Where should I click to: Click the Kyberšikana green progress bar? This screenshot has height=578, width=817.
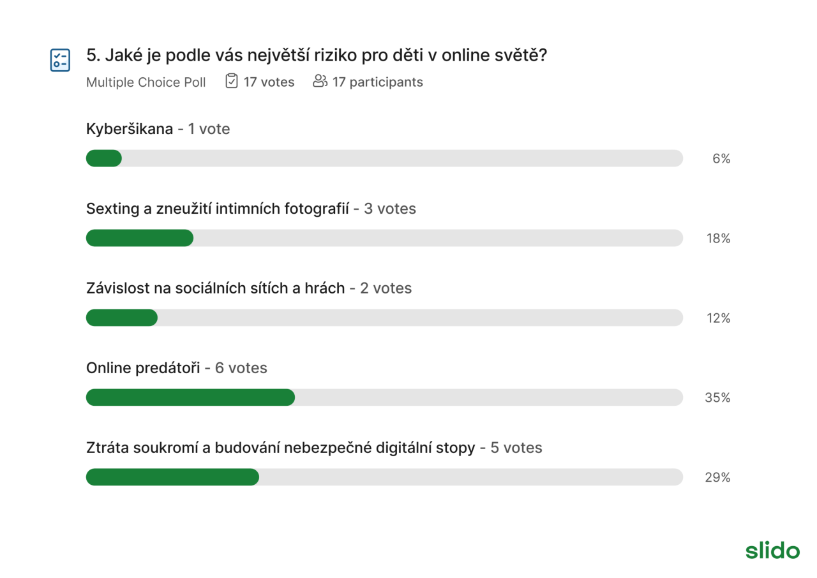104,158
